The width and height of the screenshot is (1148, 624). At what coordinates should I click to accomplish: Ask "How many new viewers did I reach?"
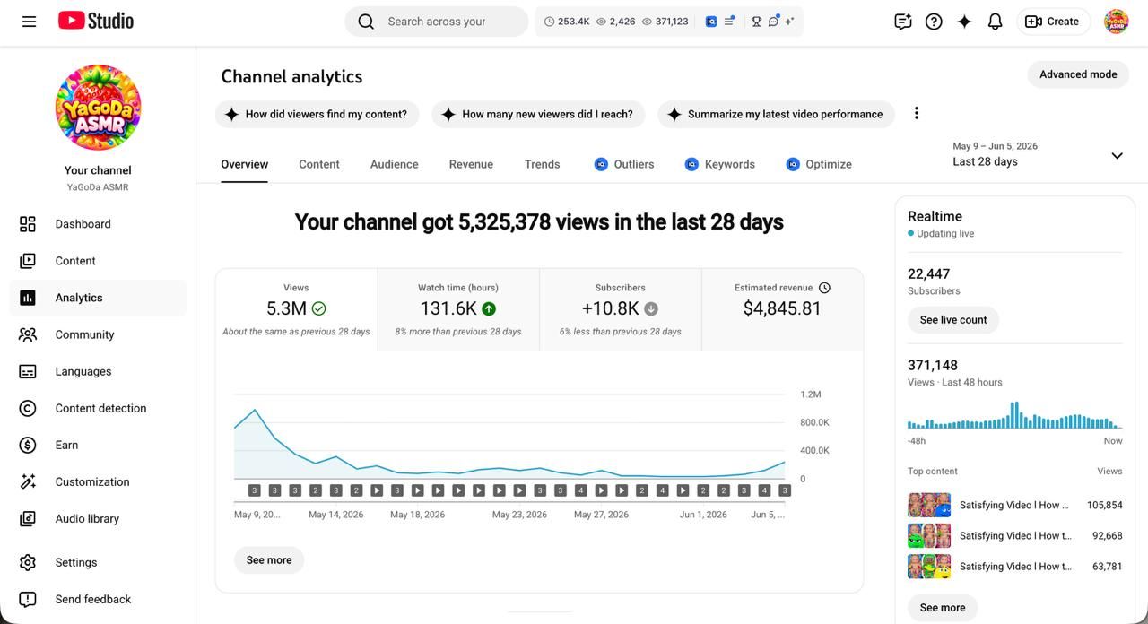coord(538,114)
